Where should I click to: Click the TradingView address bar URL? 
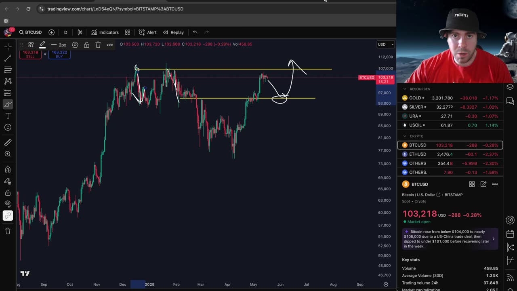115,9
